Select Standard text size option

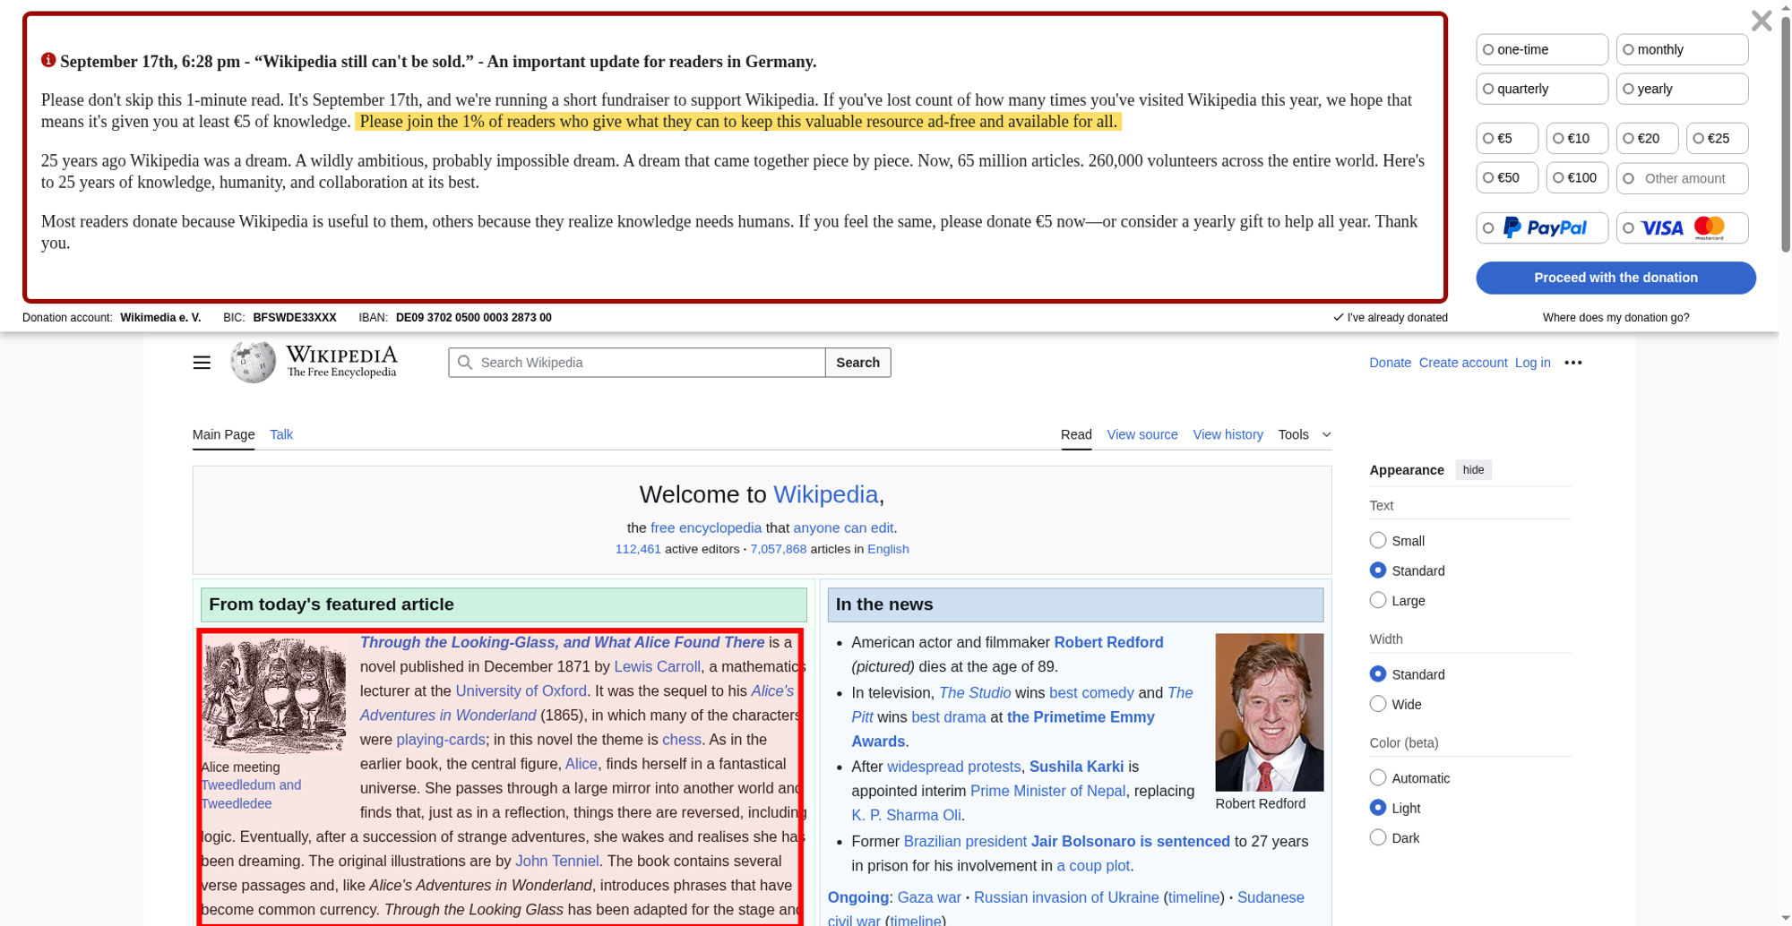pyautogui.click(x=1378, y=570)
